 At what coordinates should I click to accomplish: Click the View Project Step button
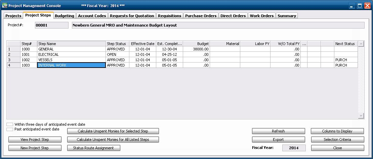tap(35, 140)
